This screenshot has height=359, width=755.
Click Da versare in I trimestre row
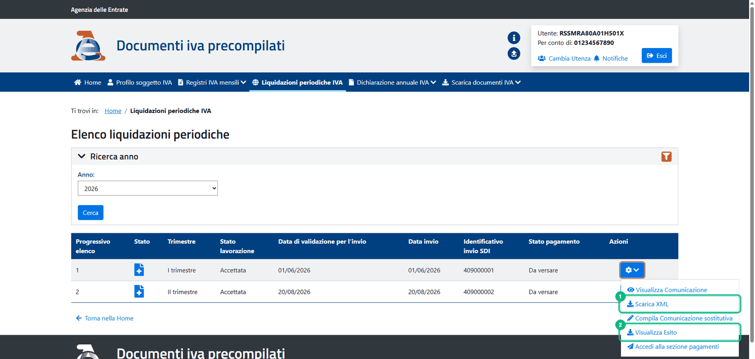point(543,270)
